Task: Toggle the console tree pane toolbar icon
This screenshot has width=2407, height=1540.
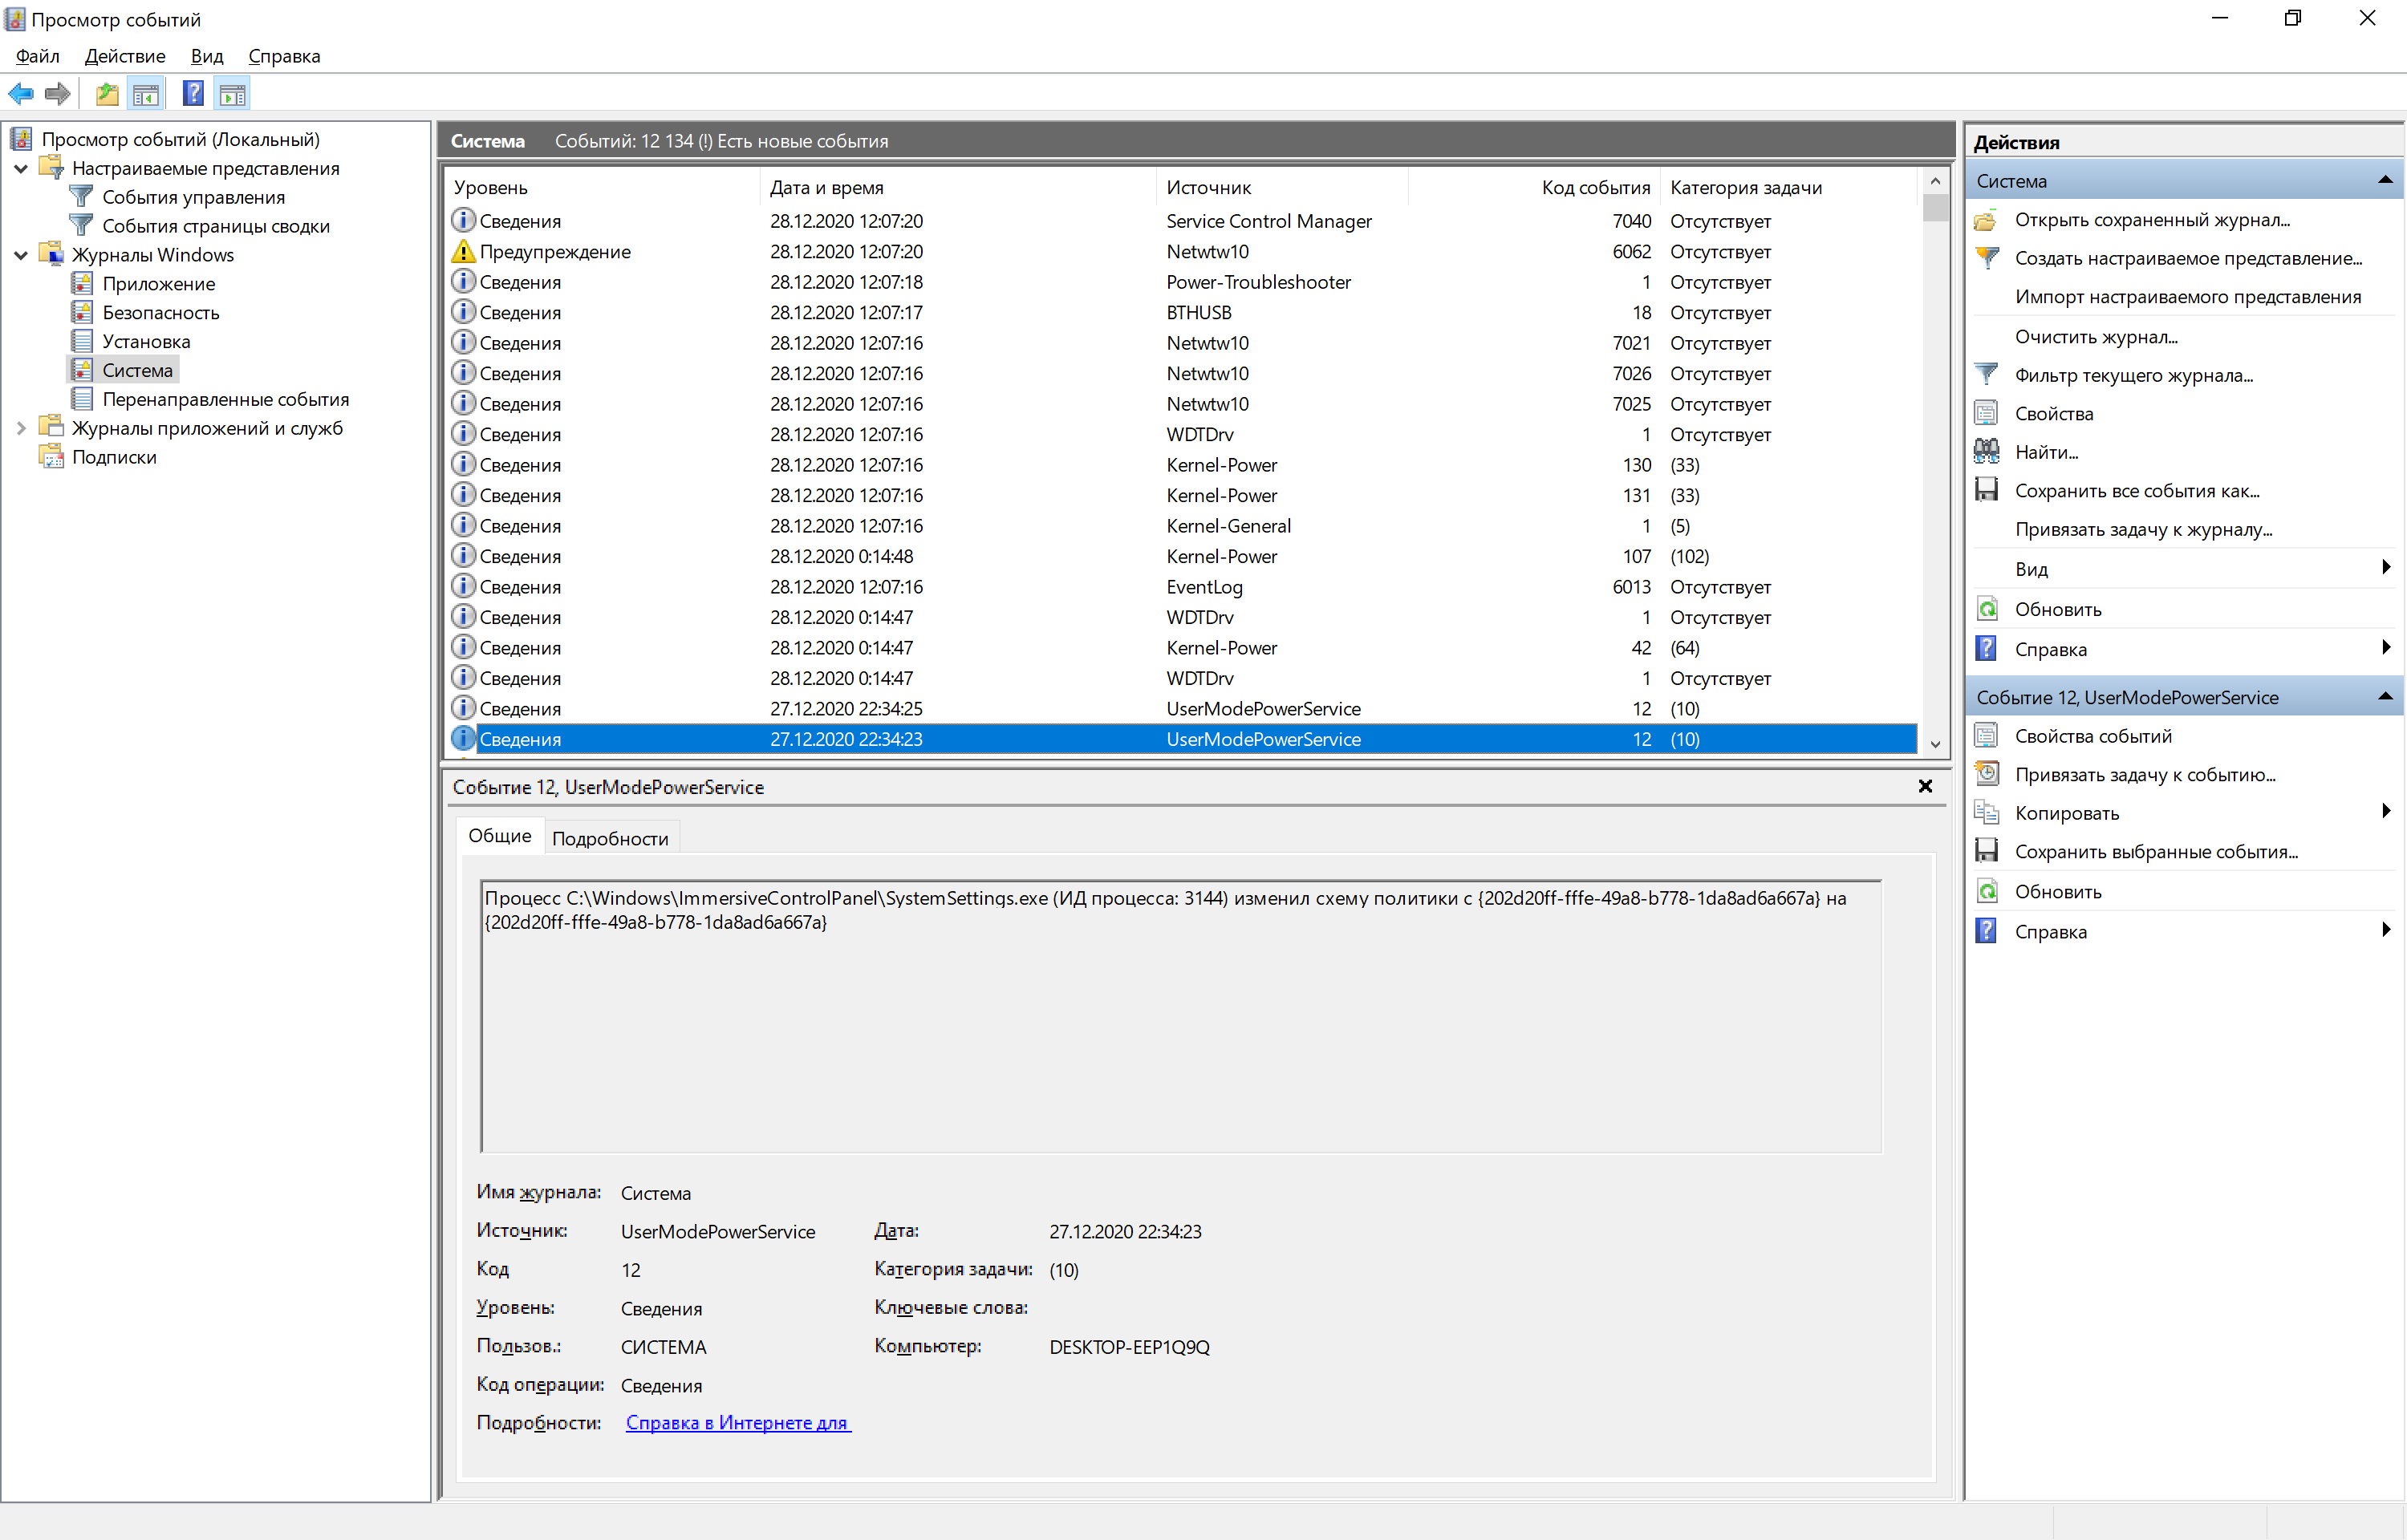Action: point(146,94)
